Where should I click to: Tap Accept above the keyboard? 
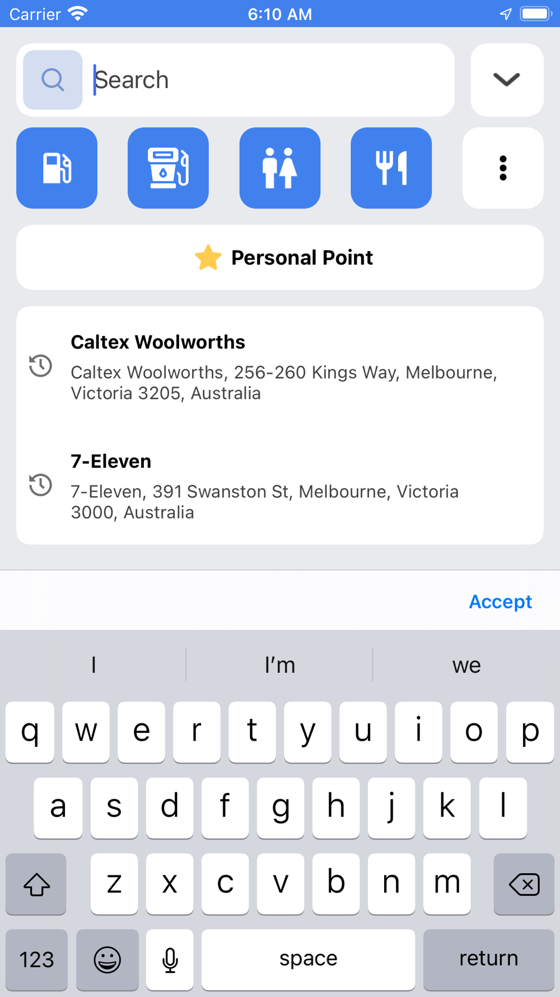click(x=501, y=601)
